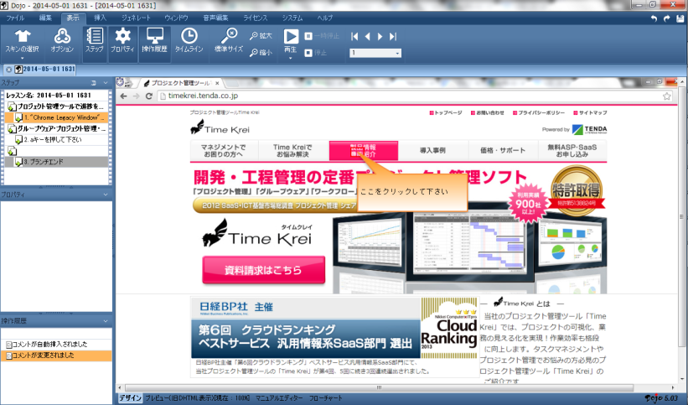Redo with the top-right redo arrow
This screenshot has width=688, height=405.
coord(667,18)
